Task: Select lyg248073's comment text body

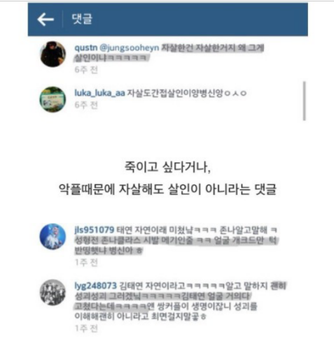Action: pyautogui.click(x=180, y=301)
